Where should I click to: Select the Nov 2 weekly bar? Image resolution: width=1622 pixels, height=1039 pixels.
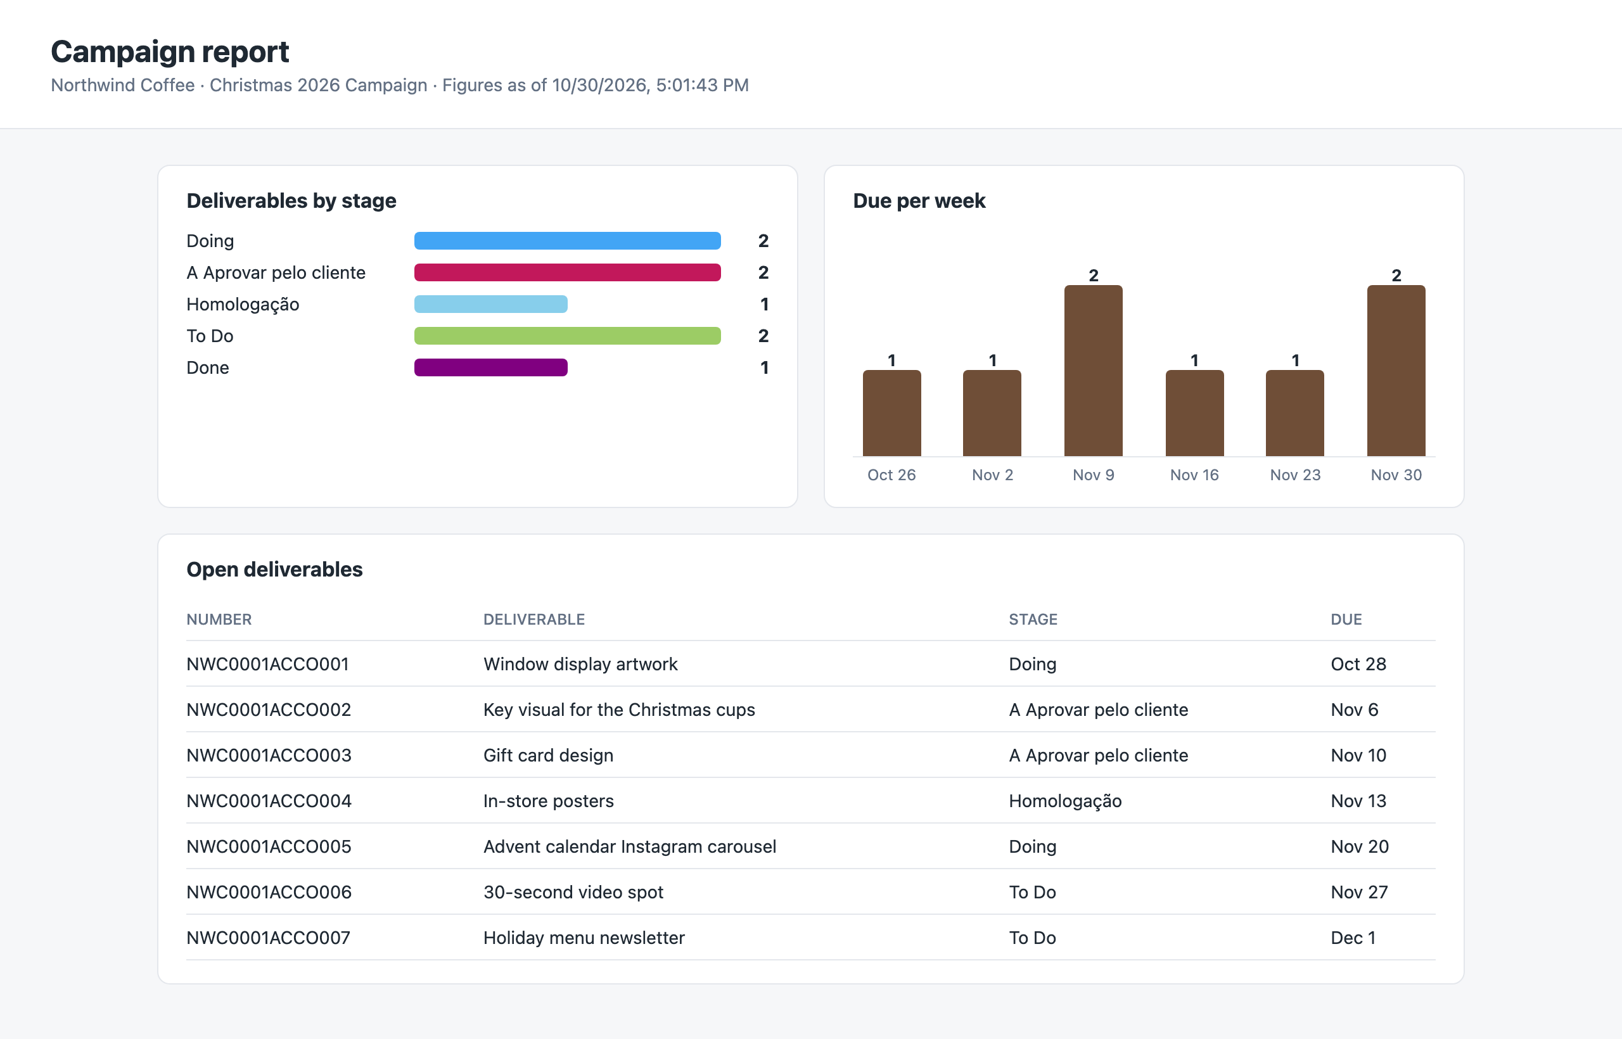tap(992, 413)
